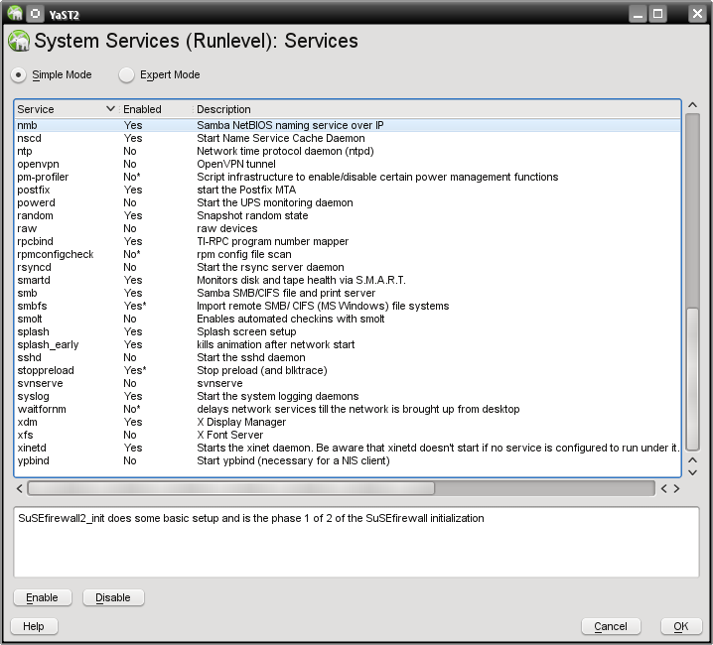This screenshot has height=645, width=713.
Task: Click the vertical scrollbar up arrow
Action: [x=692, y=105]
